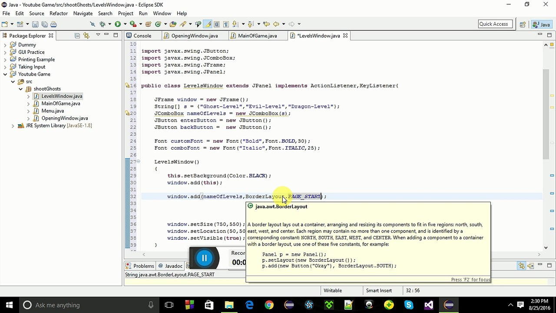Click the Next Annotation arrow icon
The image size is (556, 313).
click(235, 24)
